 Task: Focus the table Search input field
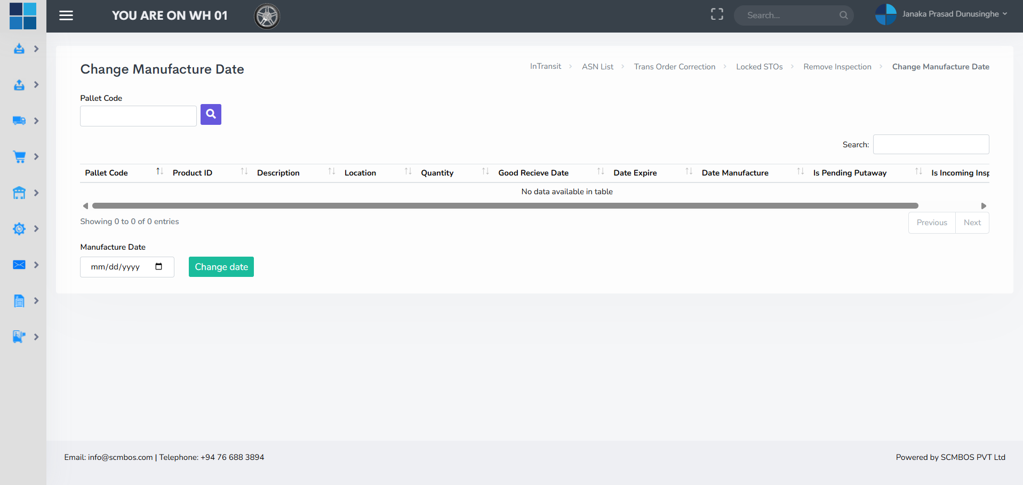[931, 145]
